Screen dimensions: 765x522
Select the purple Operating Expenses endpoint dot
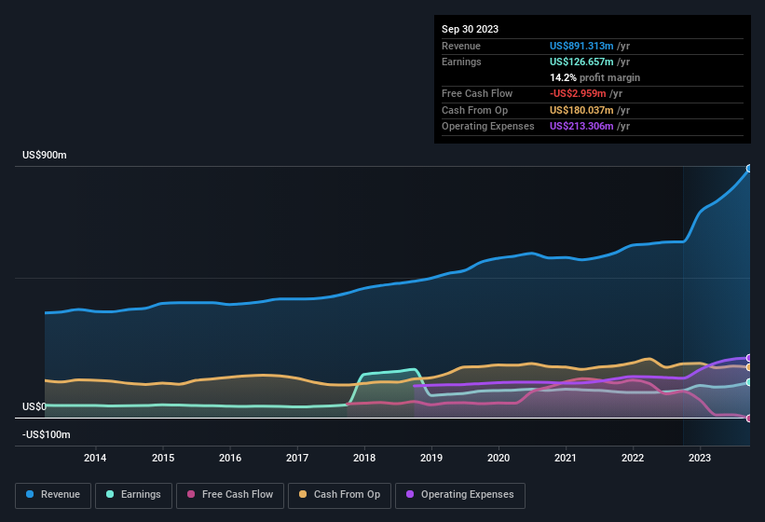[749, 358]
